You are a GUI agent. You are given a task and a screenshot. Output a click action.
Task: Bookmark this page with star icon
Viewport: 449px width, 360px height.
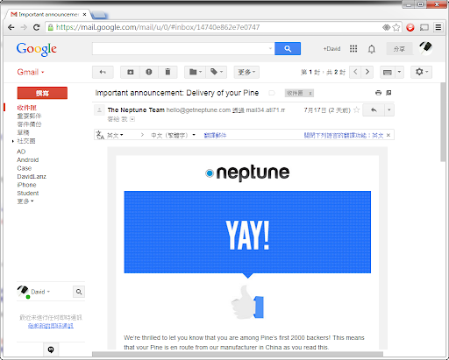tap(396, 27)
